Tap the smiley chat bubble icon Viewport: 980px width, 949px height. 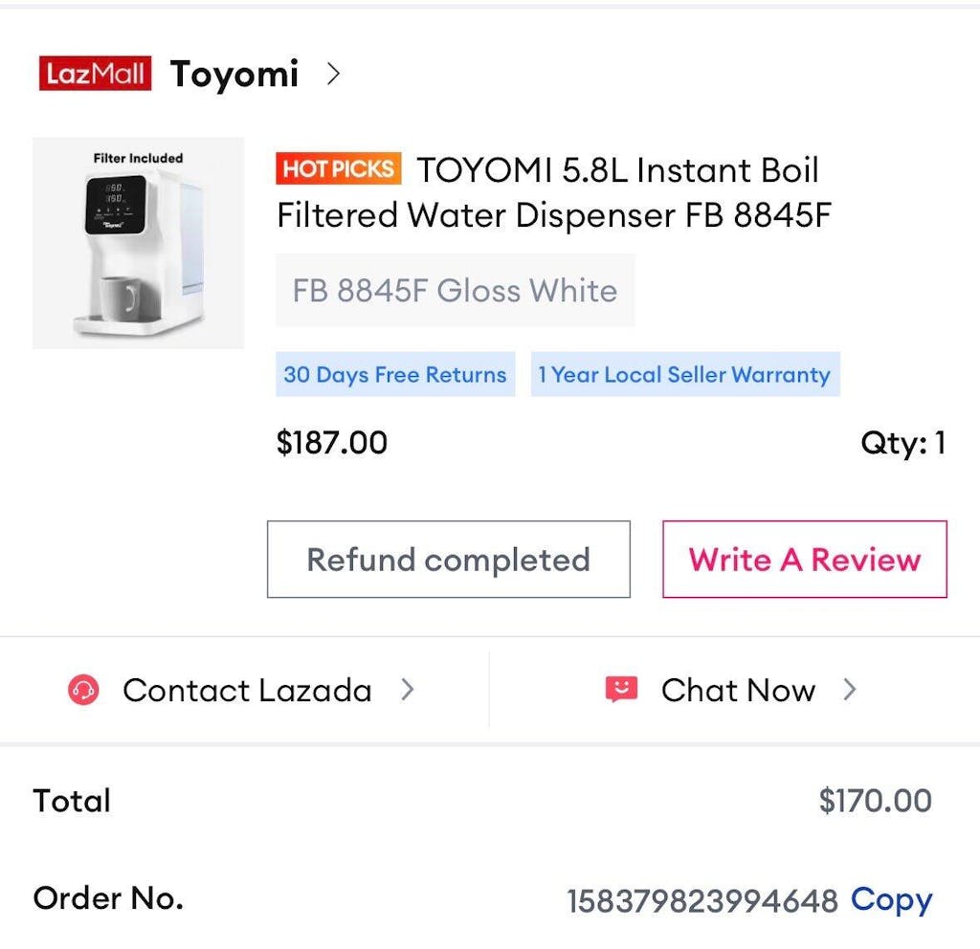(x=621, y=690)
